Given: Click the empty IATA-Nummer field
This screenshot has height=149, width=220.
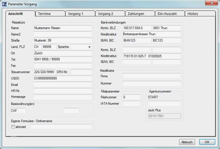Looking at the screenshot, I should click(x=131, y=104).
